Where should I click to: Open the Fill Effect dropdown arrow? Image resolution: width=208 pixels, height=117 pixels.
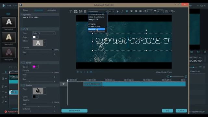[45, 43]
